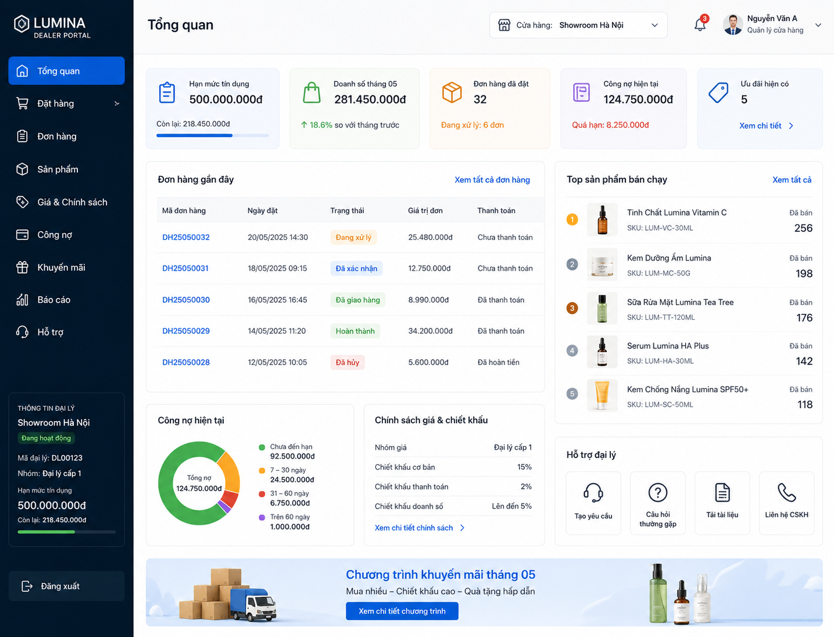Open the Cửa hàng Showroom Hà Nội dropdown

578,25
